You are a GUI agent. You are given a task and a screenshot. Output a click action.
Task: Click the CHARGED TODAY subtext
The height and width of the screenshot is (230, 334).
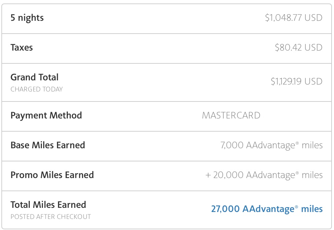pos(37,89)
